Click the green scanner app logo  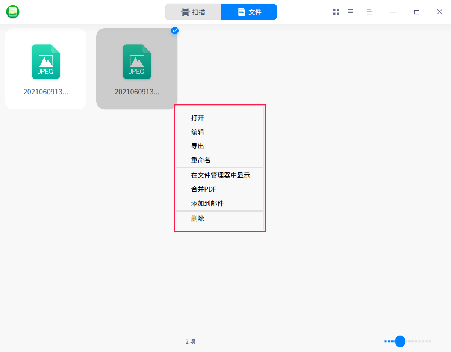(x=13, y=12)
